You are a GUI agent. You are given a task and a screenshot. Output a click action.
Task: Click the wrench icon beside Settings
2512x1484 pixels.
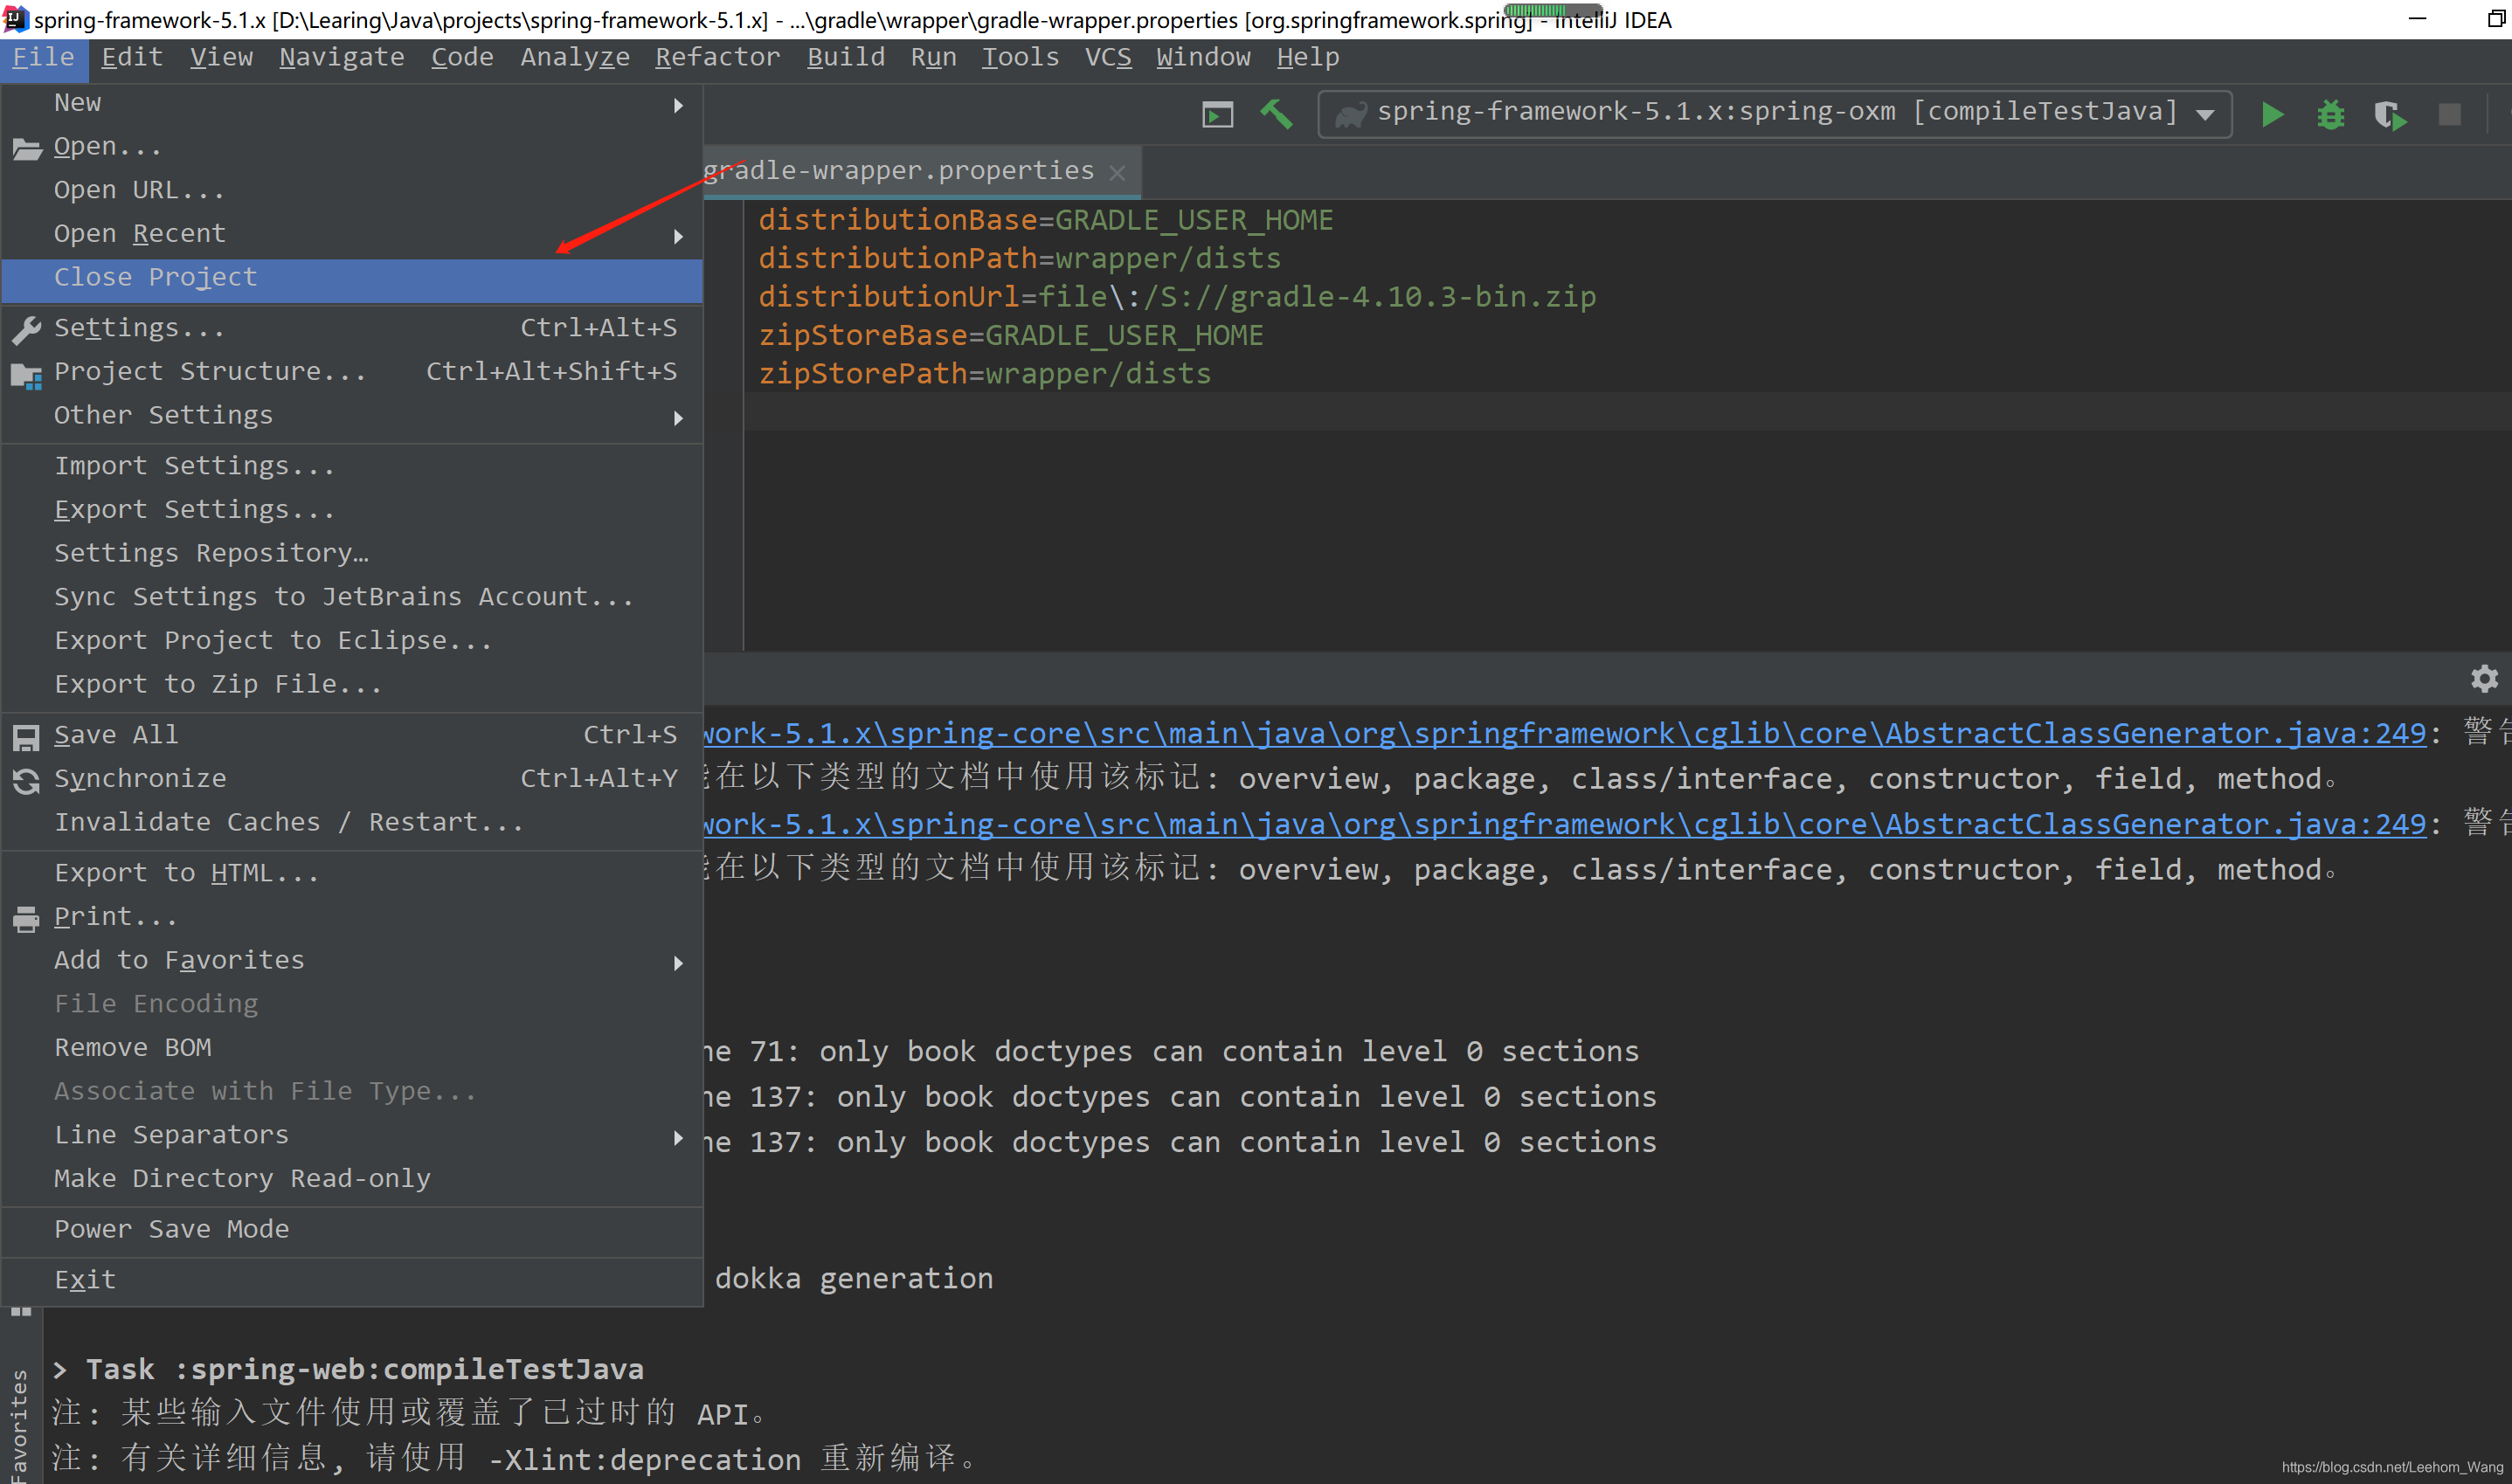(x=26, y=329)
